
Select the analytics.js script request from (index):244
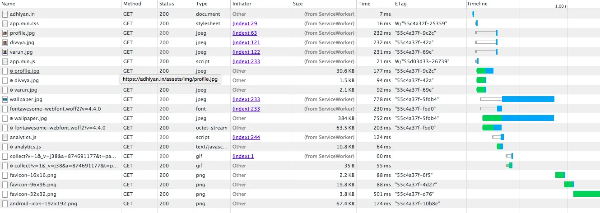tap(23, 137)
